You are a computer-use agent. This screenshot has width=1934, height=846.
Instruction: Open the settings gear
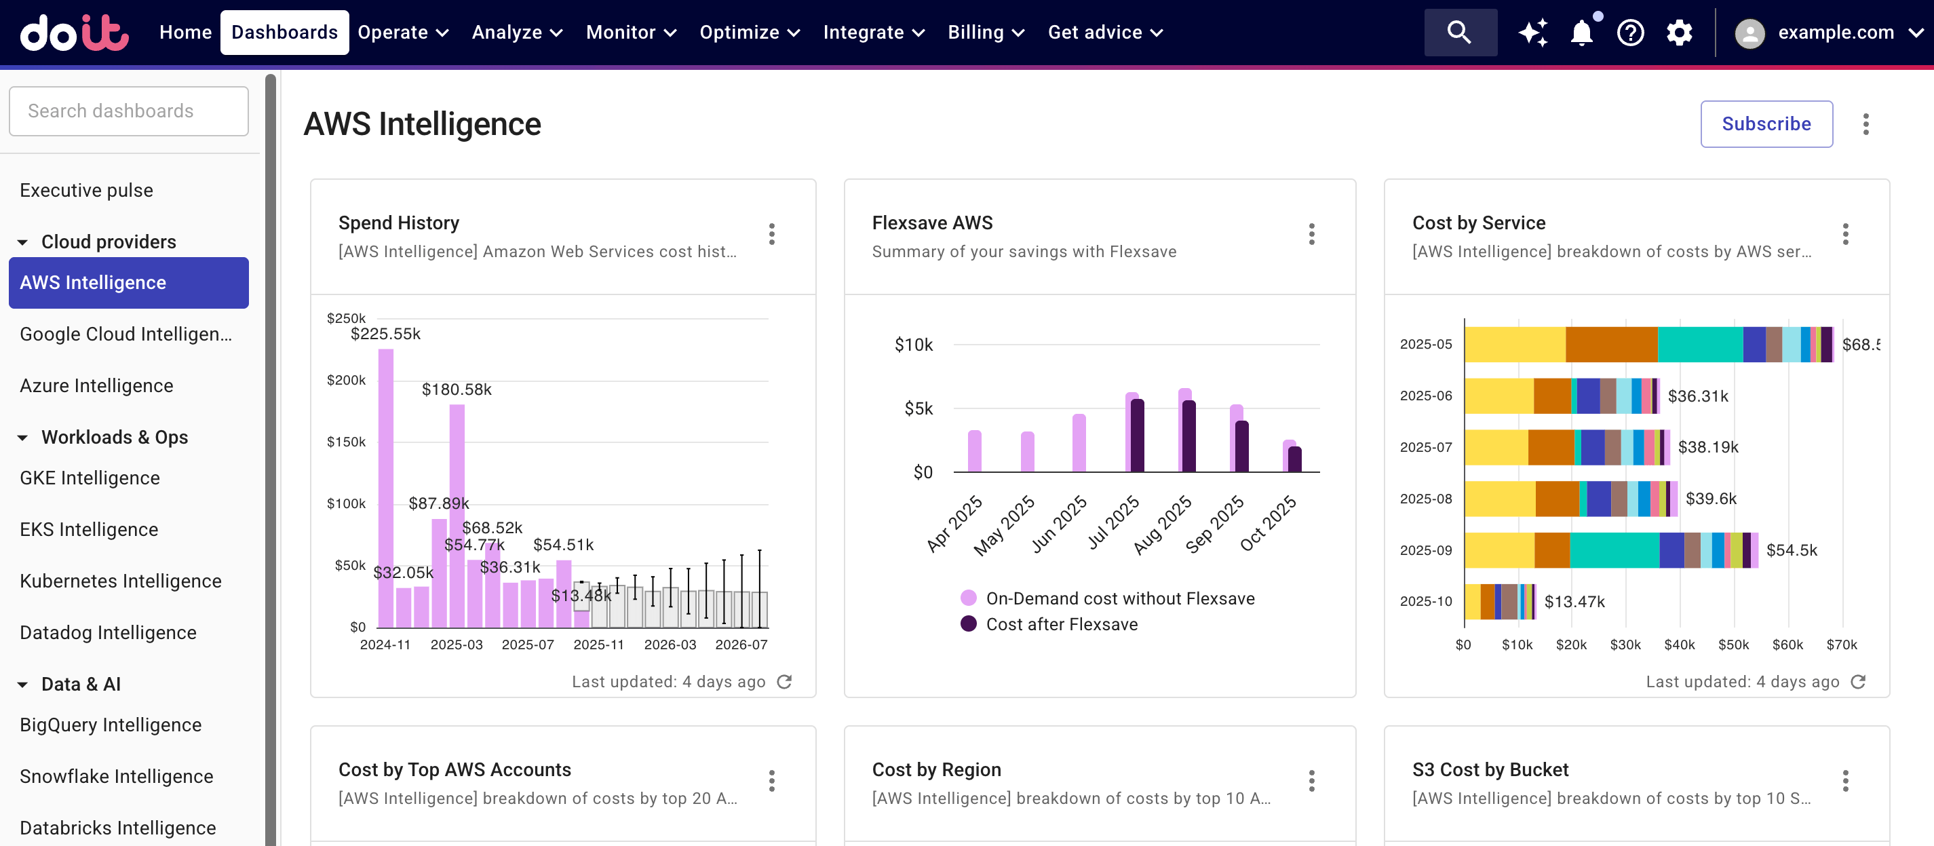coord(1679,33)
